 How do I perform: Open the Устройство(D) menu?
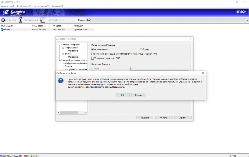(8, 6)
